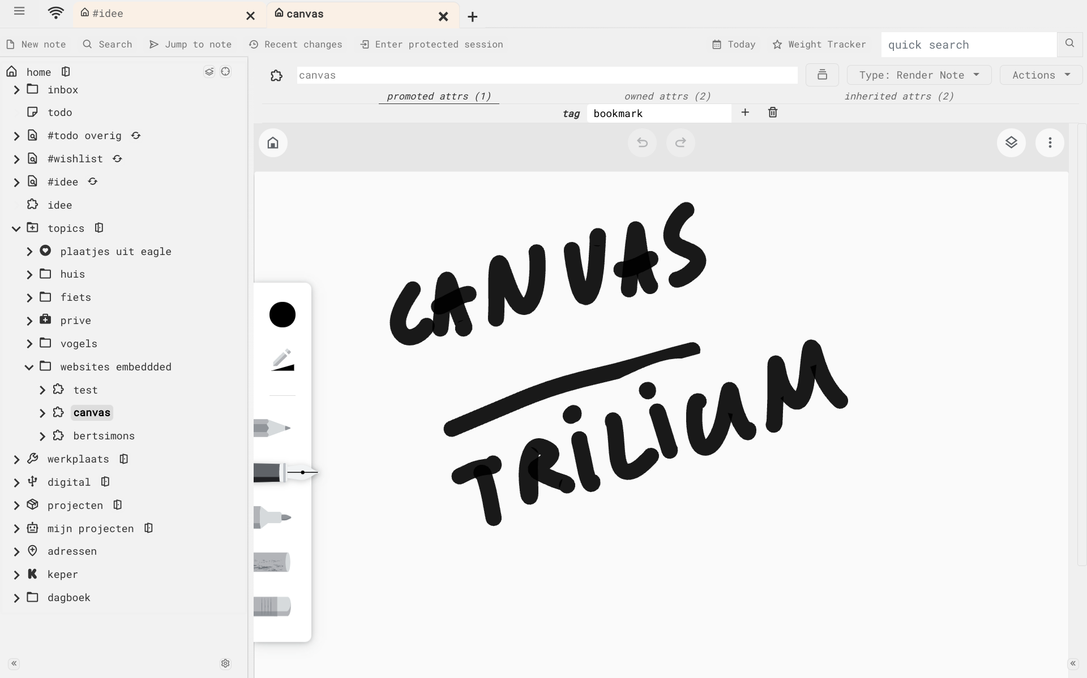Open the hamburger menu

[19, 11]
